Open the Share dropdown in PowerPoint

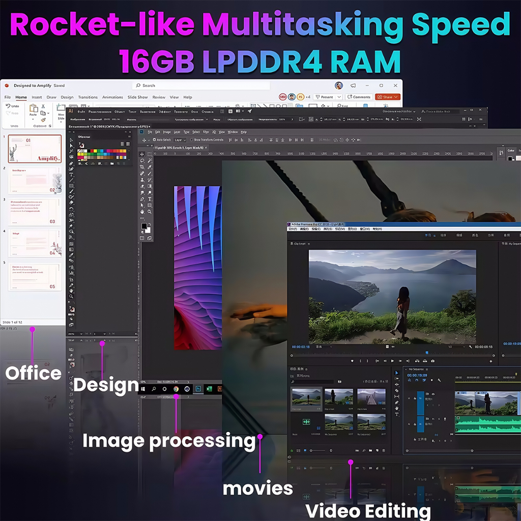tap(397, 97)
